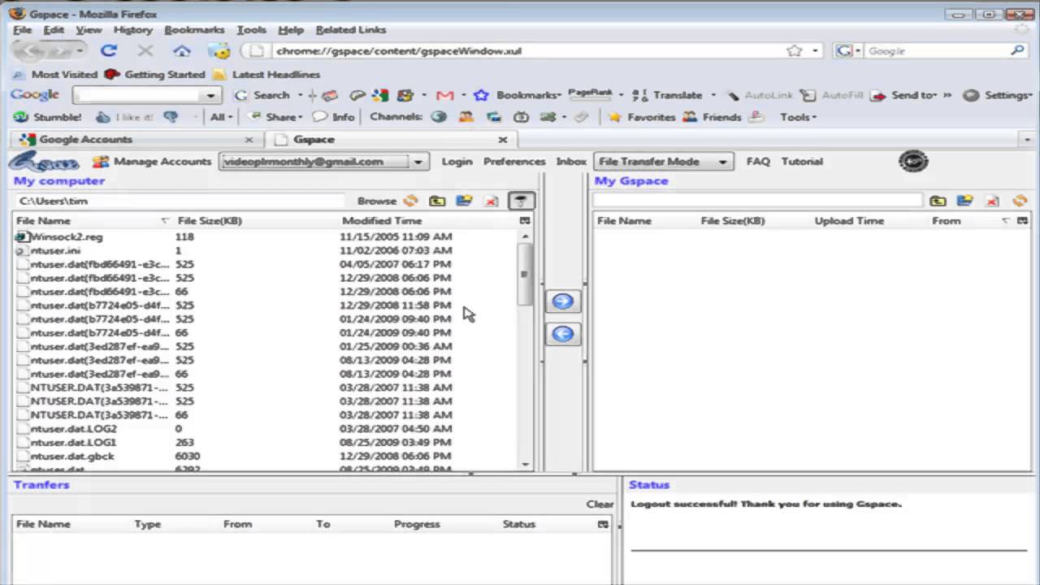
Task: Open the File Transfer Mode dropdown
Action: [x=664, y=162]
